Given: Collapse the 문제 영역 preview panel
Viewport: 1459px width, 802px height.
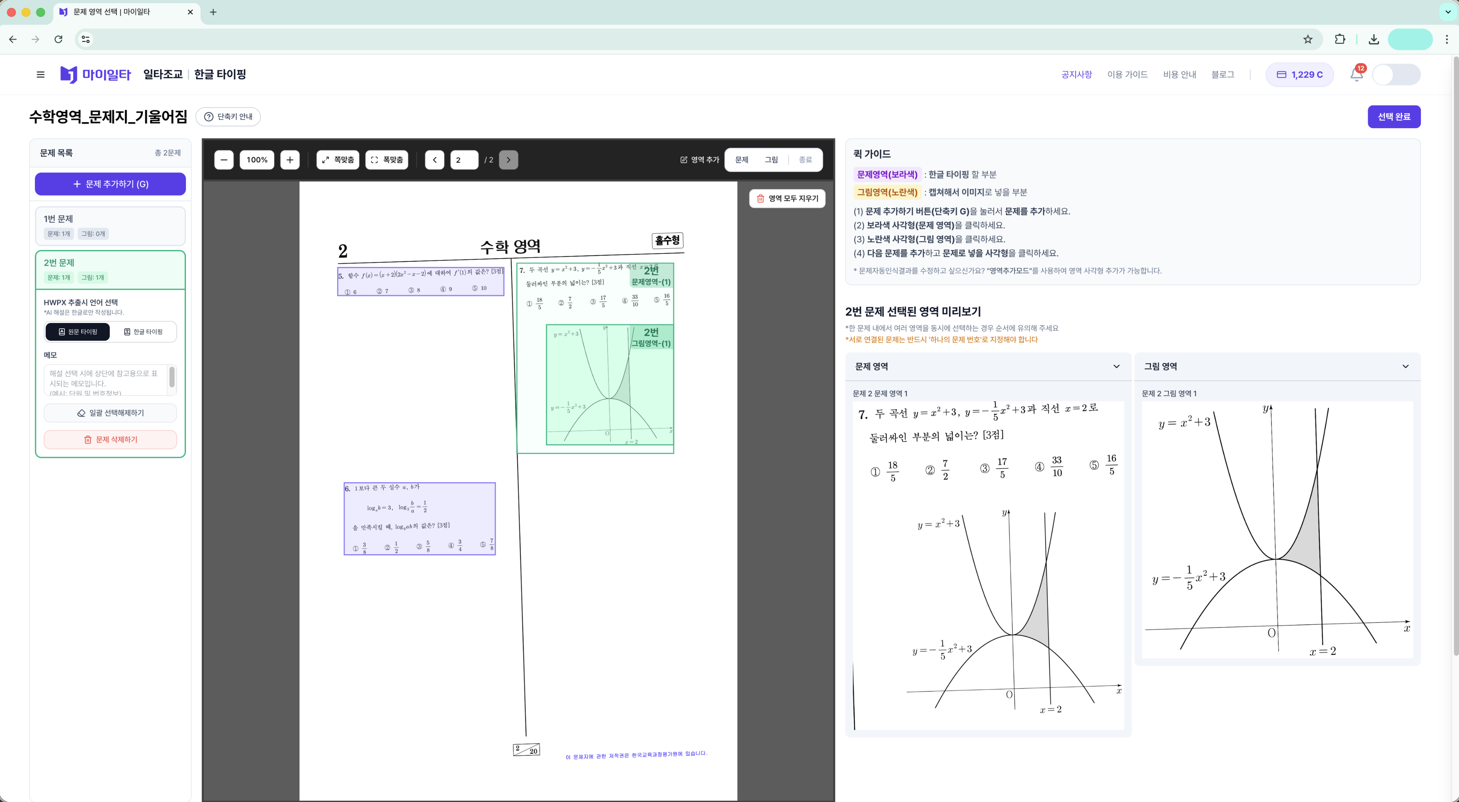Looking at the screenshot, I should [1116, 366].
